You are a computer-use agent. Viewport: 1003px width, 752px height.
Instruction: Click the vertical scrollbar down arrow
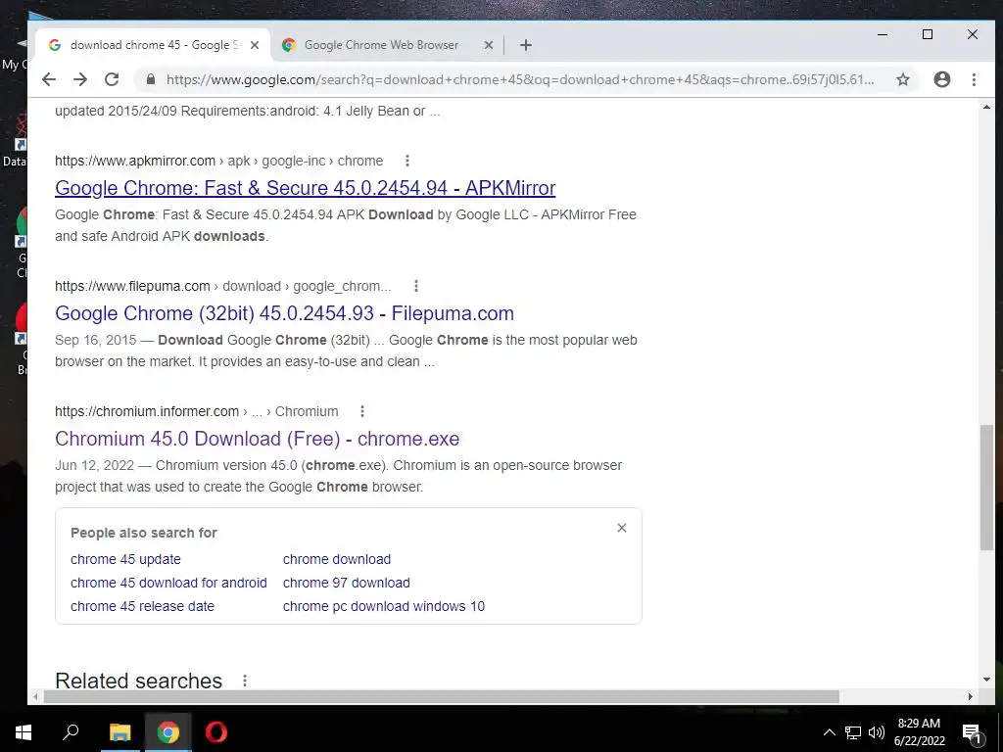(986, 680)
